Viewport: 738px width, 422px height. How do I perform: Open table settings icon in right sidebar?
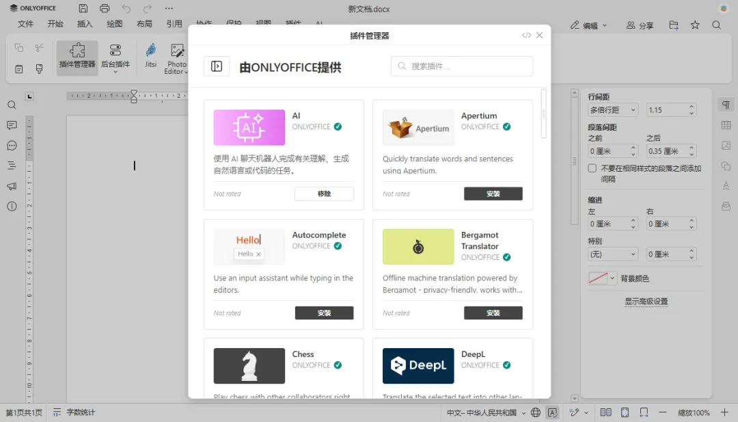726,124
